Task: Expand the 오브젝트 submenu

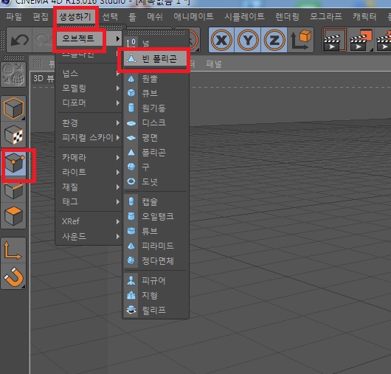Action: (89, 38)
